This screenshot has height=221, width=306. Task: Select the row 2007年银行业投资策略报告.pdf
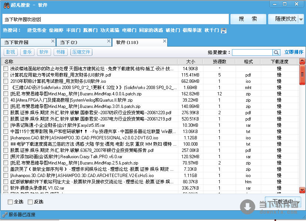click(x=150, y=150)
